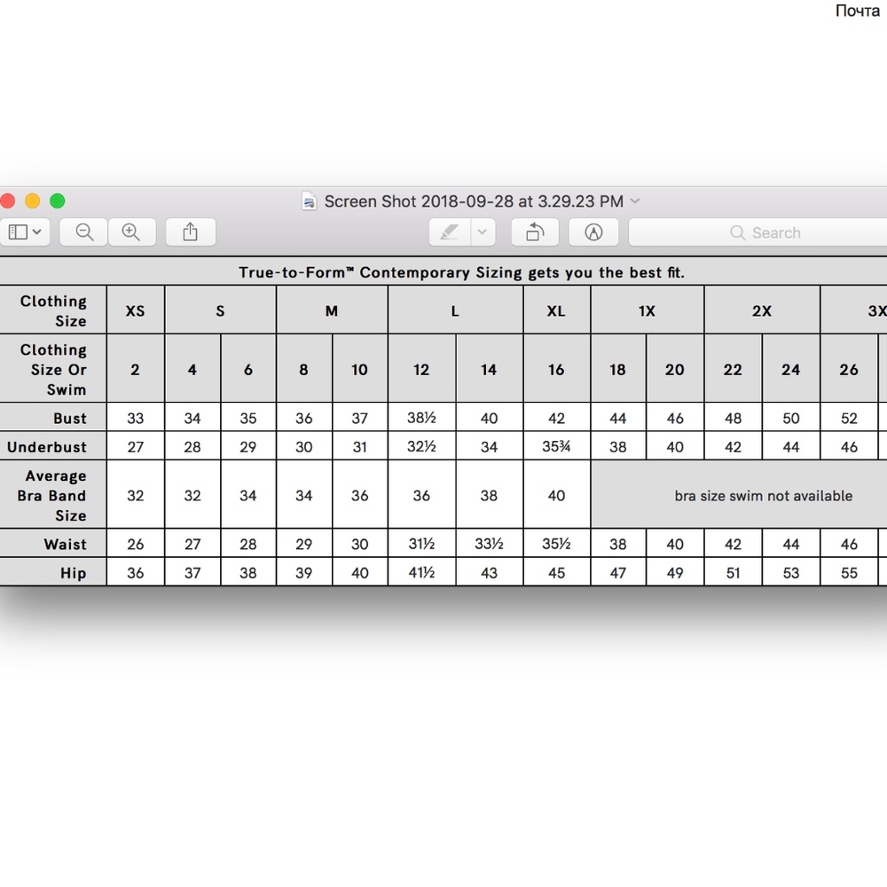Click the window title Screen Shot 2018-09-28
The image size is (887, 887).
tap(474, 201)
